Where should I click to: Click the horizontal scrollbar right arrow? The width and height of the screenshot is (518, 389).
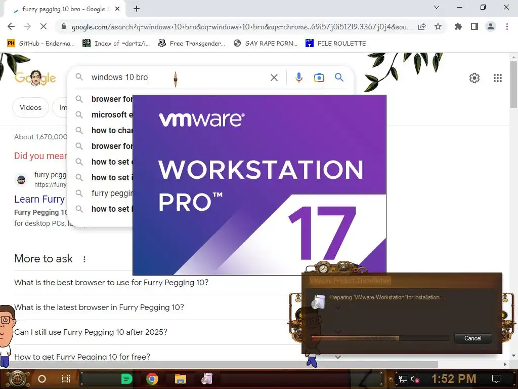[505, 364]
